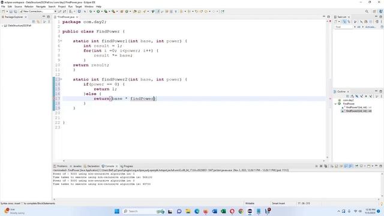Click the Search magnifier in top-right toolbar
The image size is (384, 216).
pyautogui.click(x=367, y=11)
